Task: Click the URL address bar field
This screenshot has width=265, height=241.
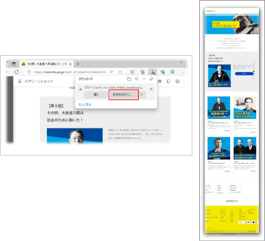Action: pos(70,72)
